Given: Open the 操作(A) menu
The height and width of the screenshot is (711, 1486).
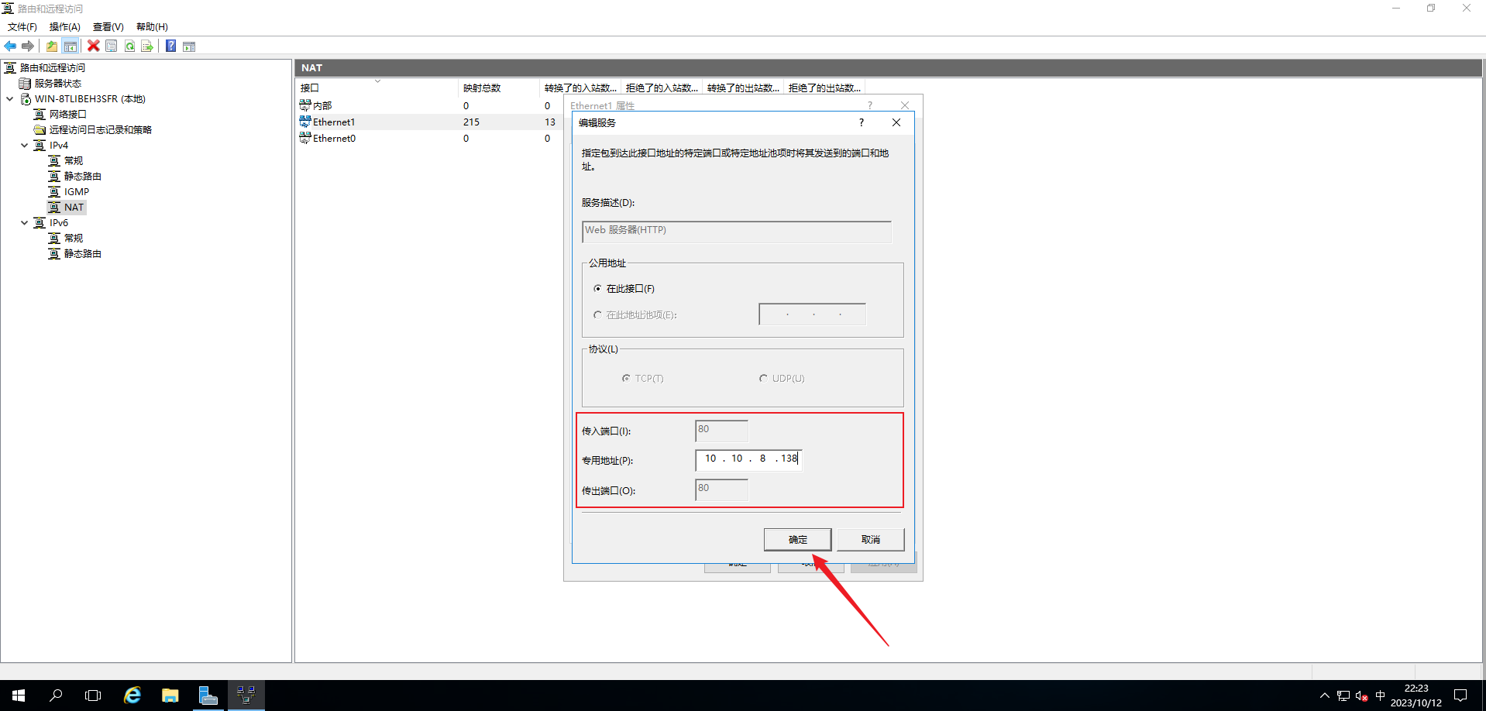Looking at the screenshot, I should (65, 27).
